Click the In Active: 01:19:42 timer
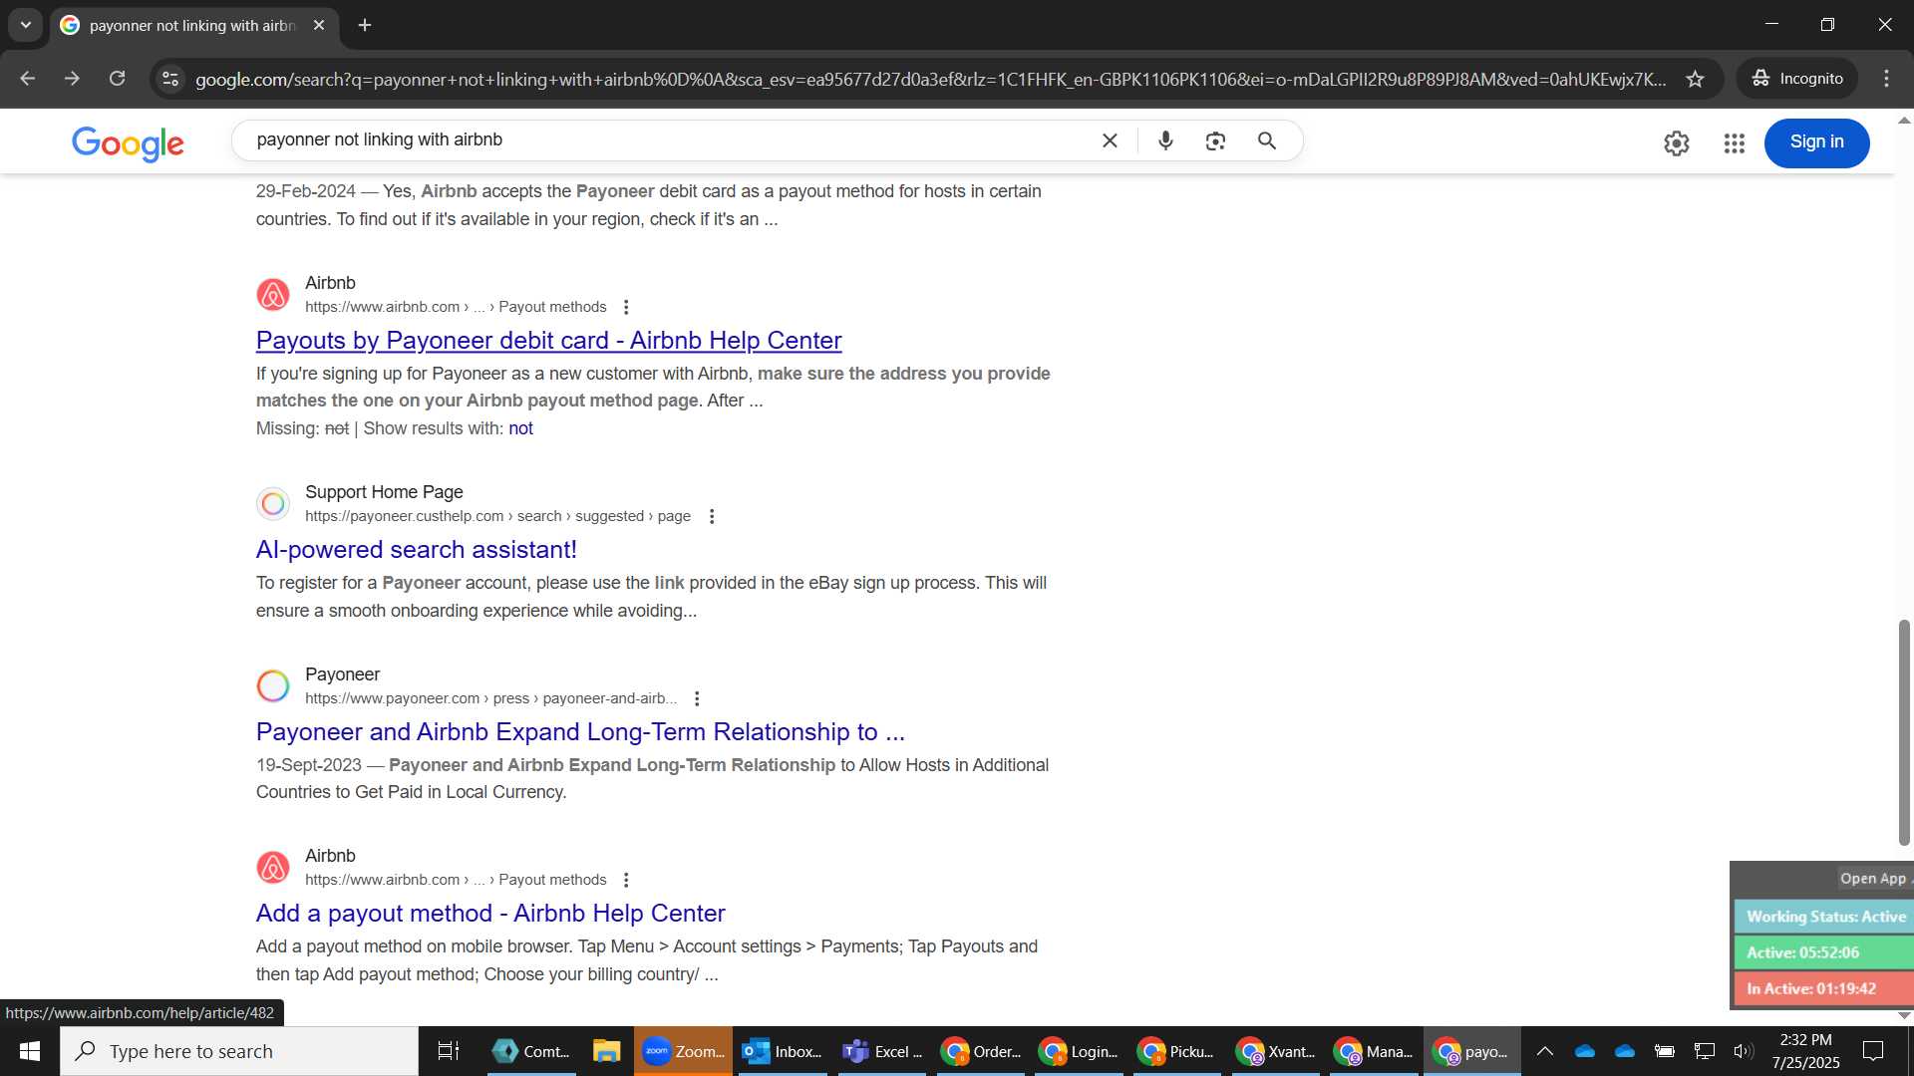The width and height of the screenshot is (1914, 1076). [1824, 988]
